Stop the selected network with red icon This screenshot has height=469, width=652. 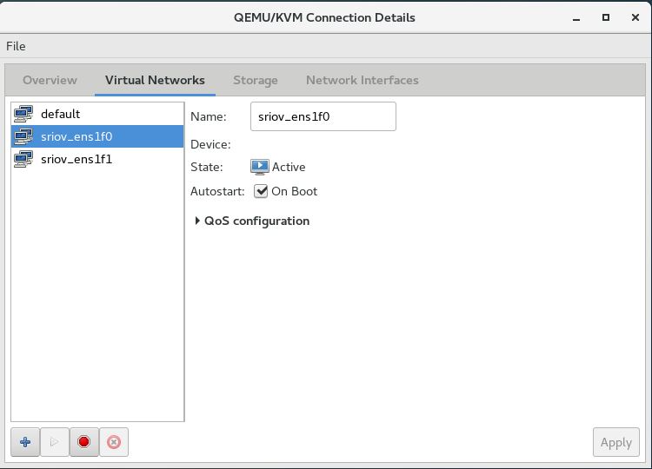point(84,442)
